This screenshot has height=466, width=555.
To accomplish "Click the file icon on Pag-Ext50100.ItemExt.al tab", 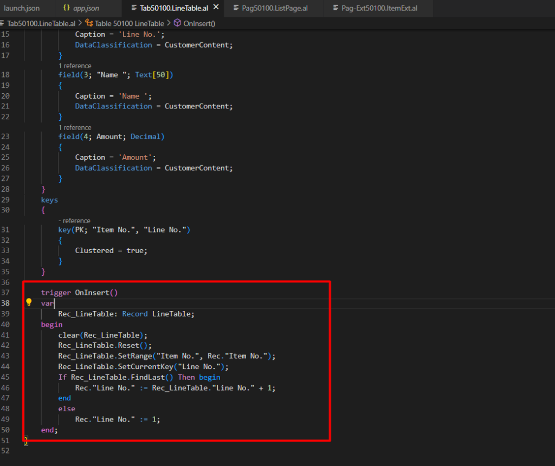I will pyautogui.click(x=335, y=8).
